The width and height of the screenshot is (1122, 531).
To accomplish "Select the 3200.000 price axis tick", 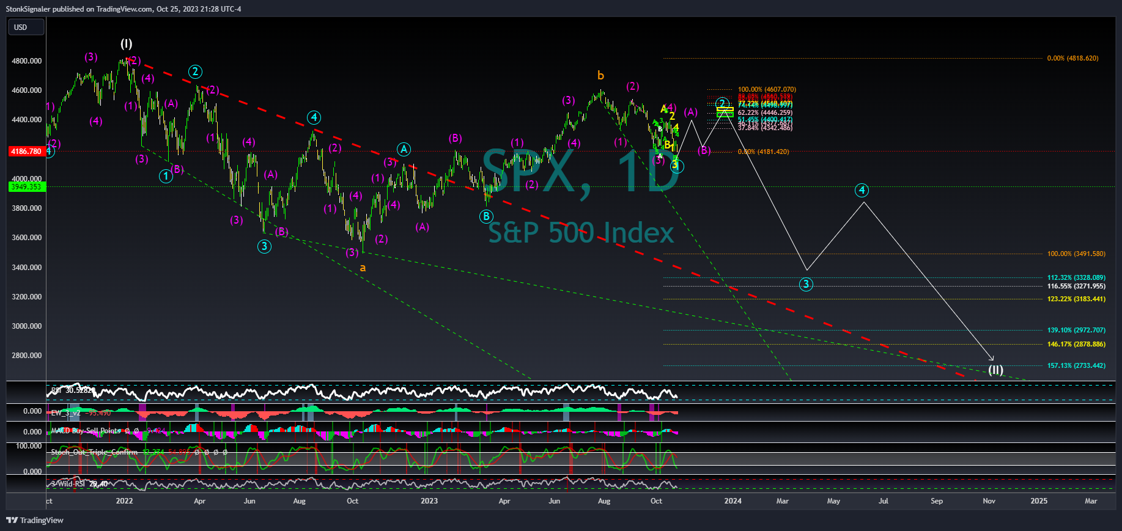I will 27,297.
